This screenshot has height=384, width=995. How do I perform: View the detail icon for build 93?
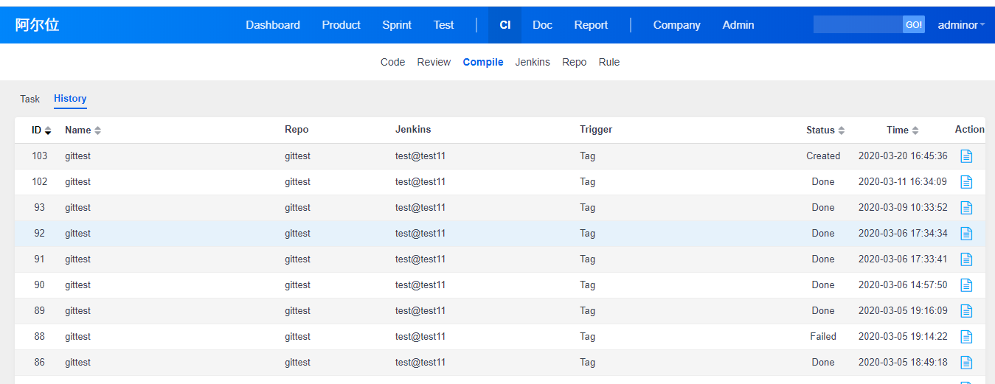click(x=965, y=208)
